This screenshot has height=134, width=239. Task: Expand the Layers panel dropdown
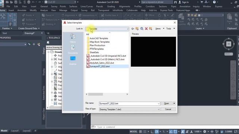pyautogui.click(x=200, y=28)
